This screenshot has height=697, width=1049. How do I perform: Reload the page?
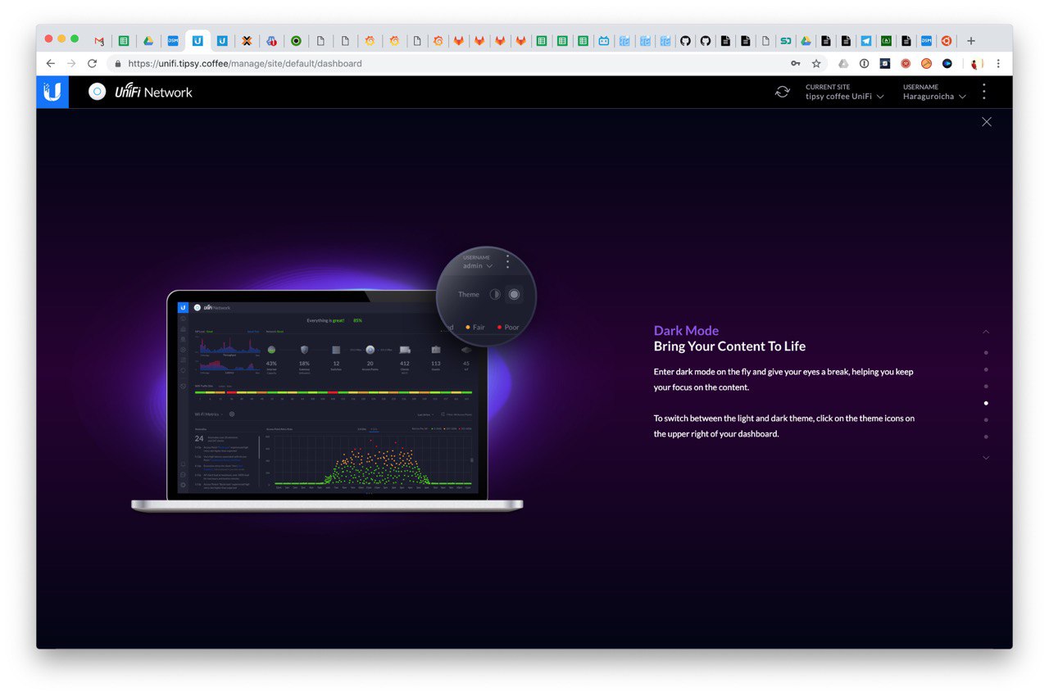coord(92,63)
